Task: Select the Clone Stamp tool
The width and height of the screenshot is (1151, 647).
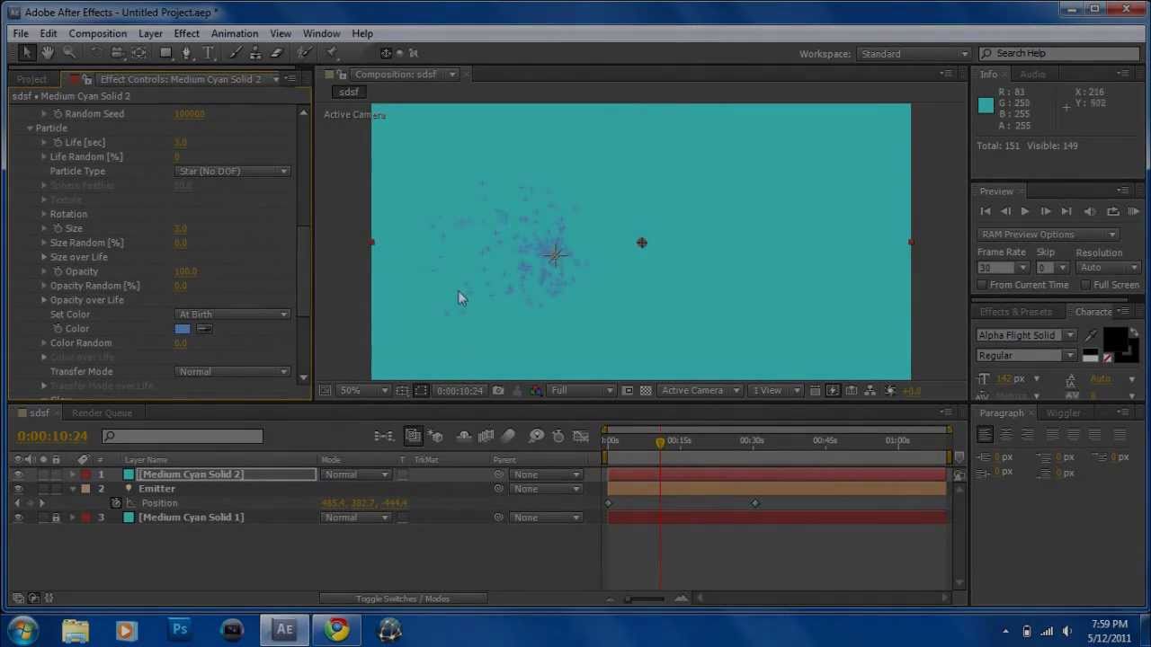Action: [256, 53]
